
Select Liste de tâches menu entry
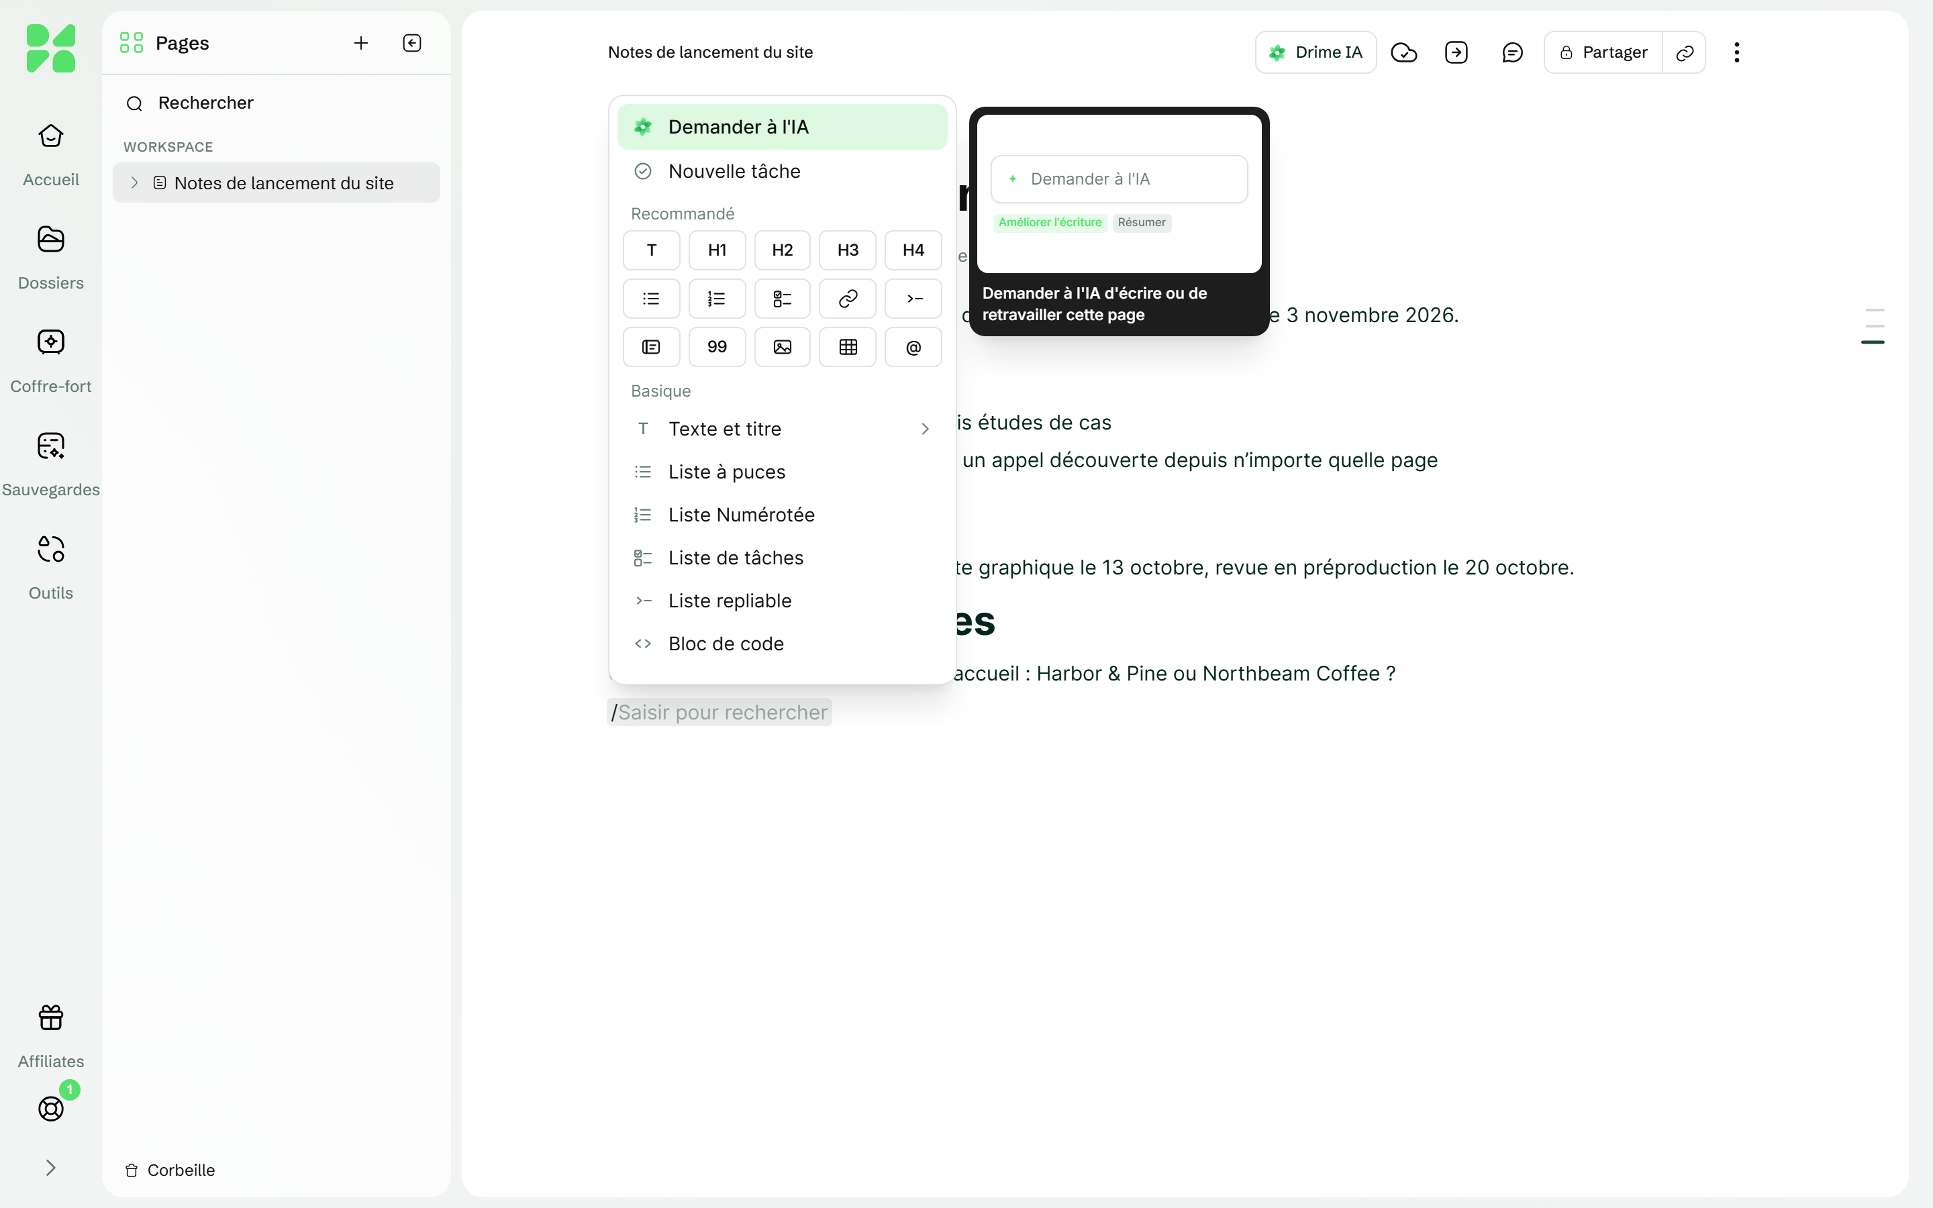[782, 558]
